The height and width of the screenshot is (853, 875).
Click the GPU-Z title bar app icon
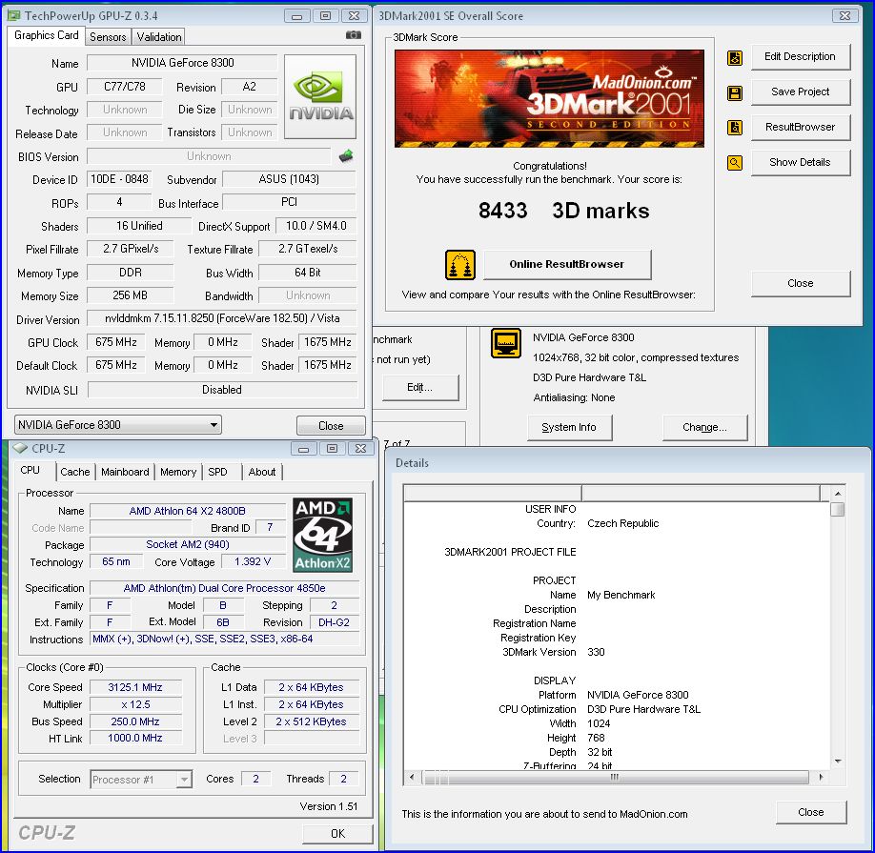14,15
